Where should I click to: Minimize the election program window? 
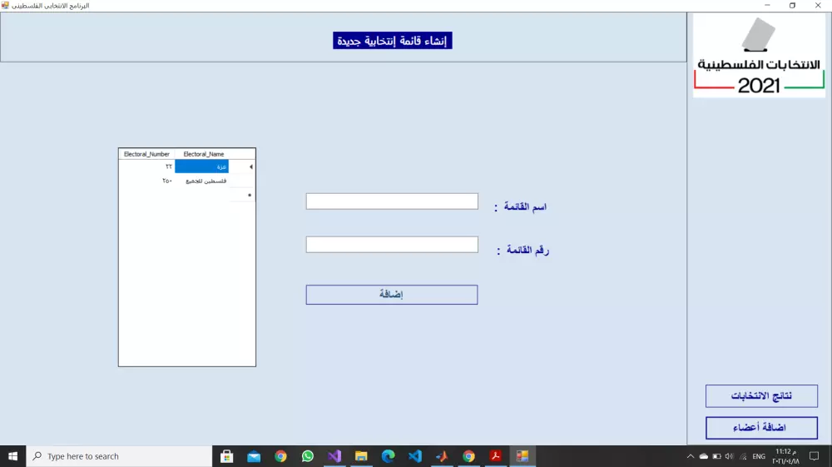(767, 5)
